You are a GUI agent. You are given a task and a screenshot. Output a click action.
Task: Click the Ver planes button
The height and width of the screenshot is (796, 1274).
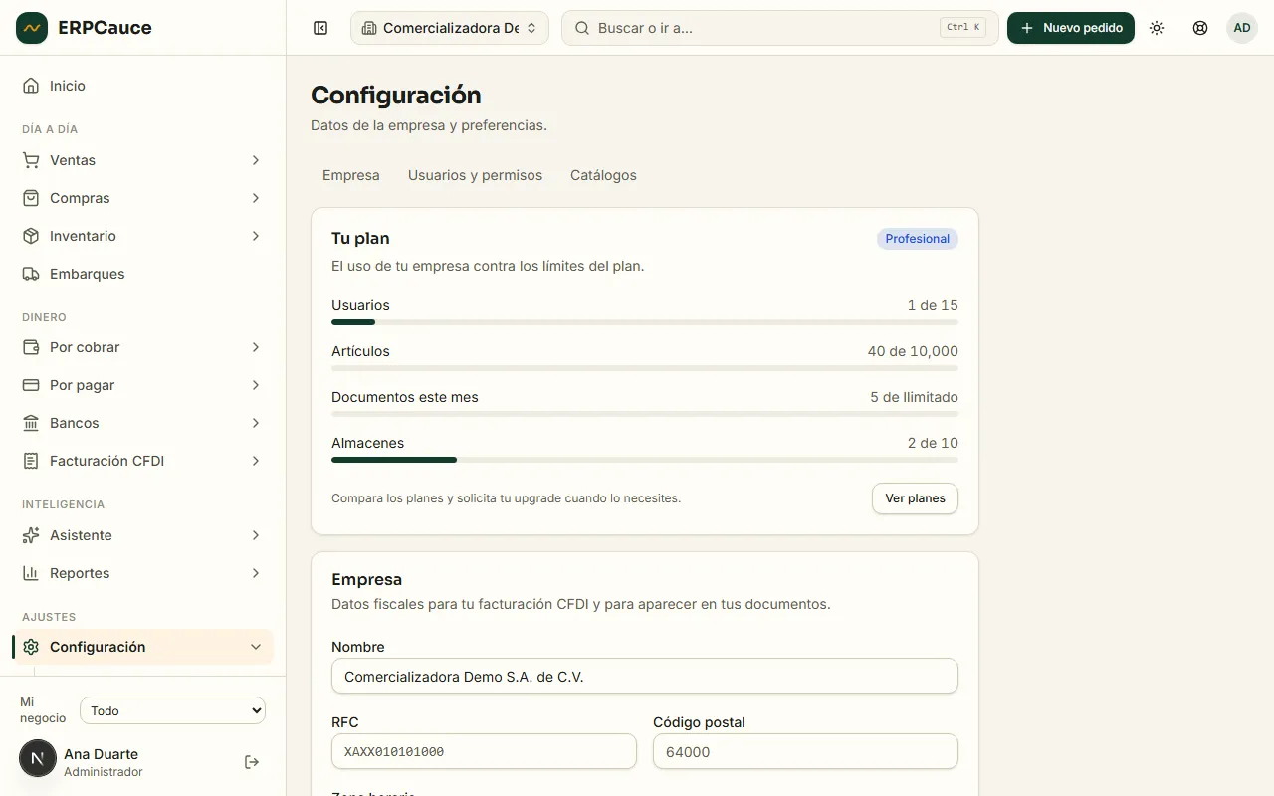(915, 498)
